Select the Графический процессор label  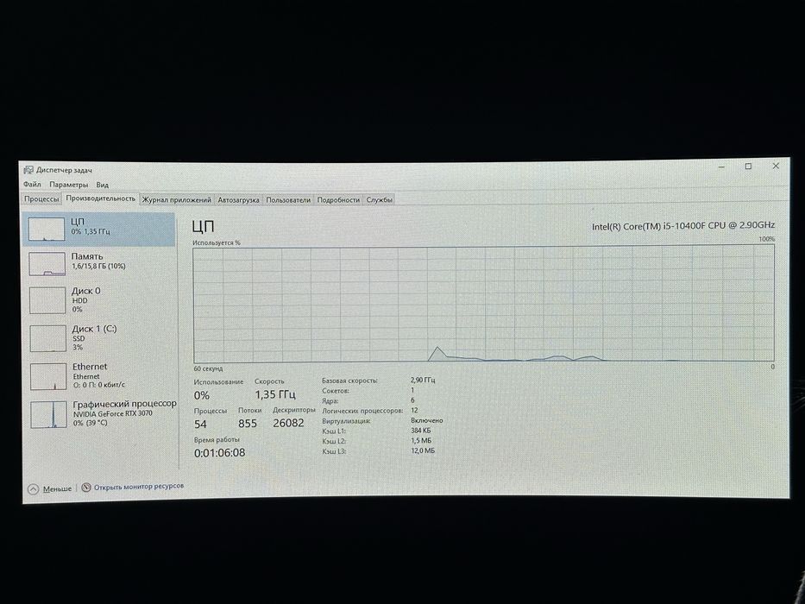125,404
